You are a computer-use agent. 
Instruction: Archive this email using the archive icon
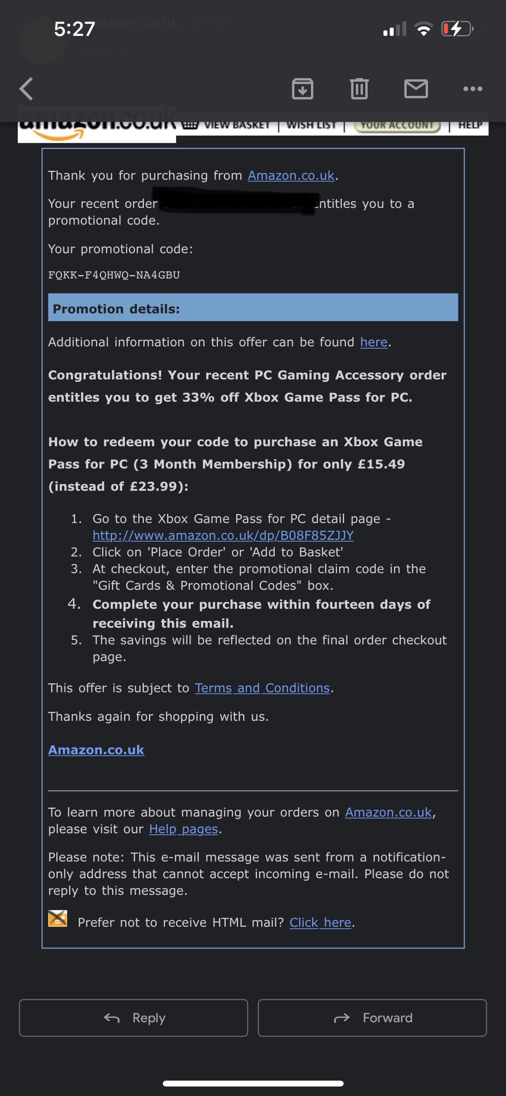click(x=303, y=89)
